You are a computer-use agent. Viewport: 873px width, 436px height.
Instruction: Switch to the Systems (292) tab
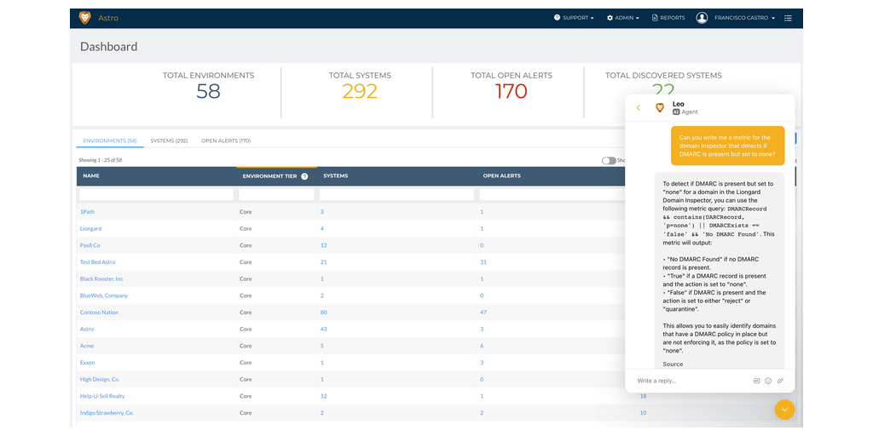click(x=169, y=141)
